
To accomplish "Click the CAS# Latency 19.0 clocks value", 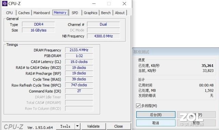I will 79,62.
